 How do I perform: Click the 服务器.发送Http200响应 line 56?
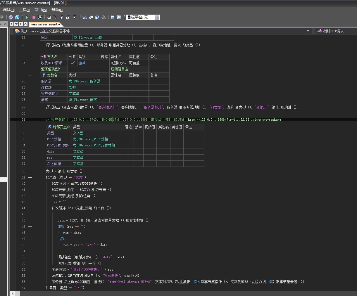(178, 282)
